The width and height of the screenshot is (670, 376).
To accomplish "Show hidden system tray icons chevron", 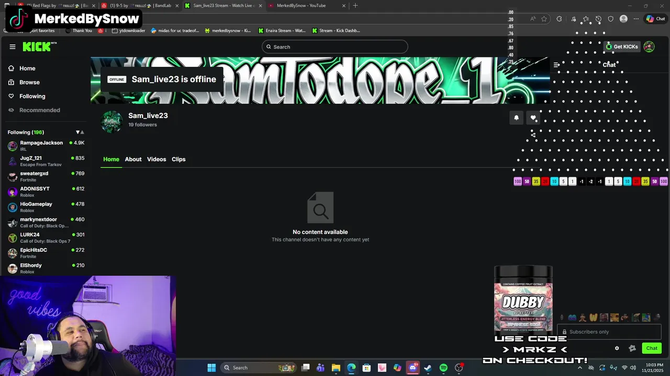I will tap(579, 368).
